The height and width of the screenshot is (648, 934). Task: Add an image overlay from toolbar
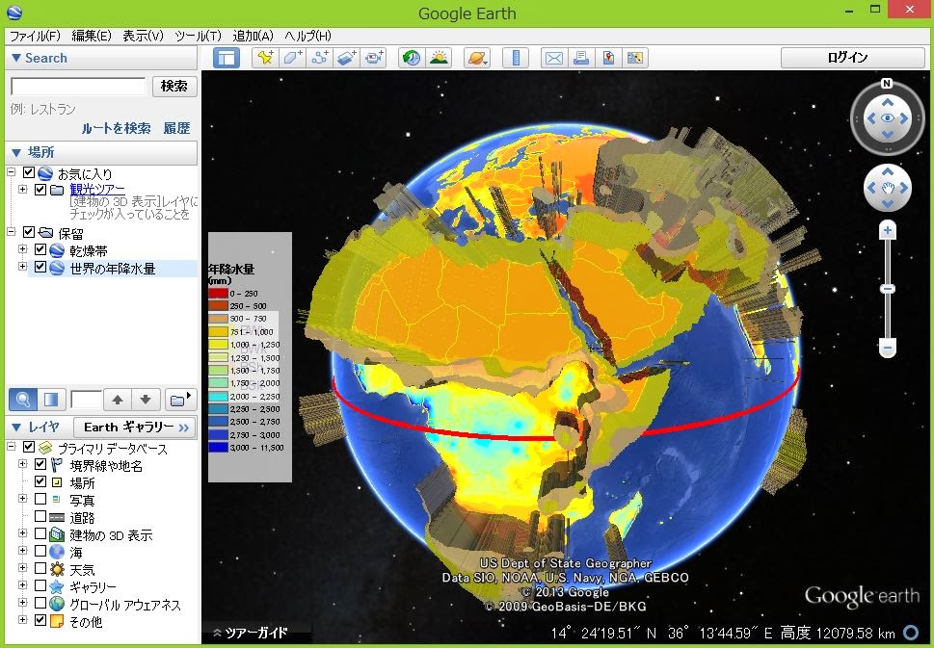347,58
